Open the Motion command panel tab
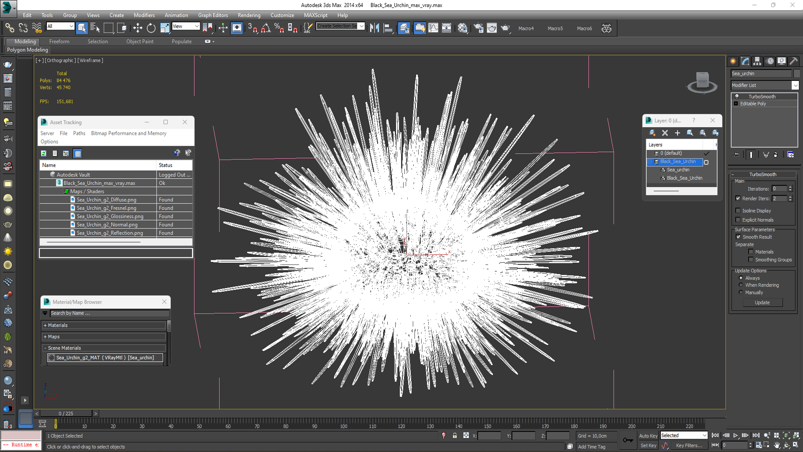The height and width of the screenshot is (452, 803). click(x=770, y=61)
